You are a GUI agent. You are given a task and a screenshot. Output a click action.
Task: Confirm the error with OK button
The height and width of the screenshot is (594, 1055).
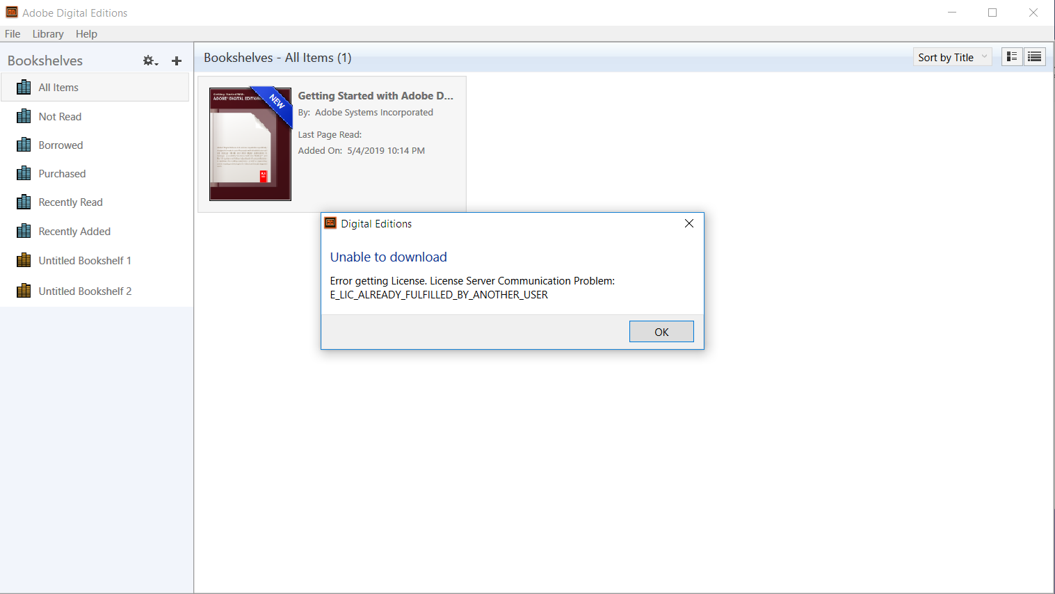pyautogui.click(x=661, y=332)
